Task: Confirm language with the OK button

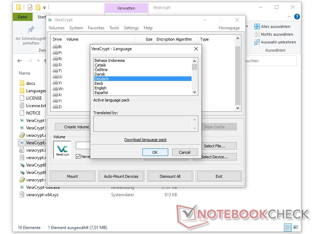Action: click(x=155, y=152)
